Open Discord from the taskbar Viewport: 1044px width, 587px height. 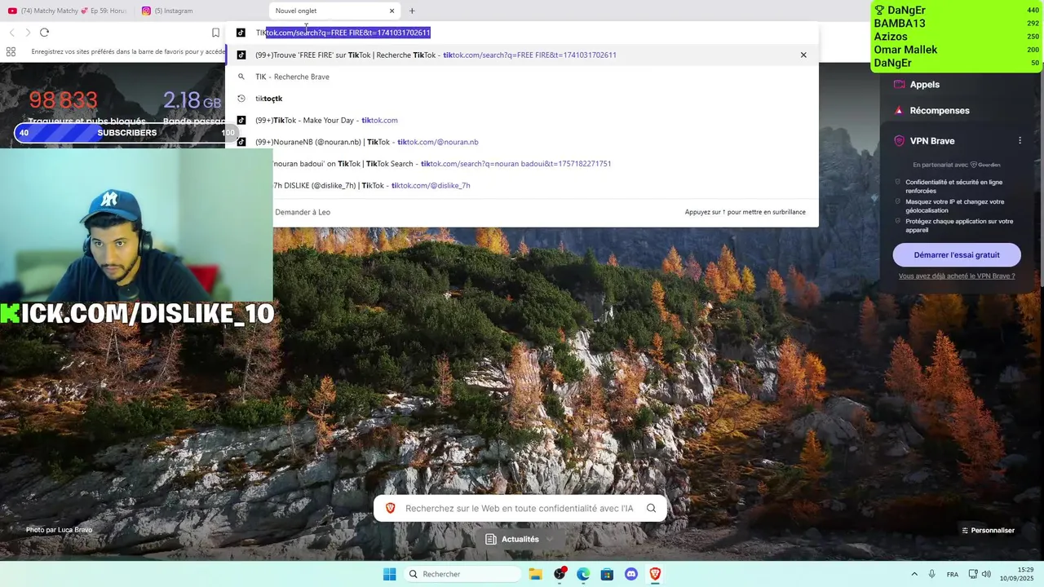point(630,574)
